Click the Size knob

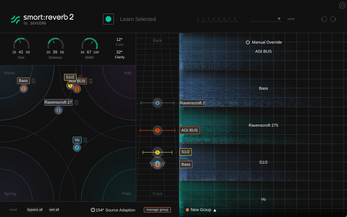click(x=21, y=44)
